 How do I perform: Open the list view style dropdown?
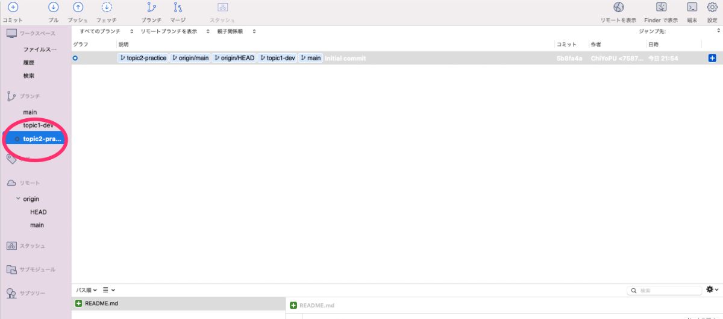pos(109,290)
